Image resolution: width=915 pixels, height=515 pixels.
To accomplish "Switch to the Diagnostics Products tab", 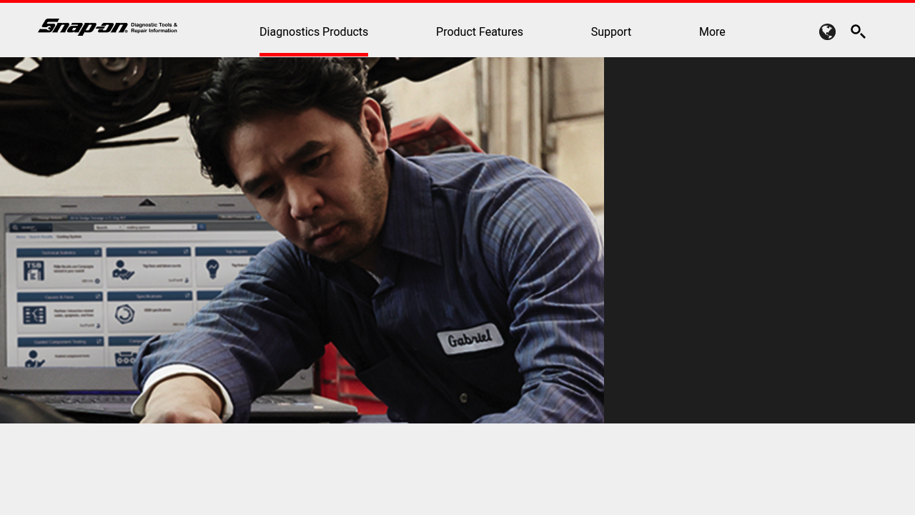I will pyautogui.click(x=314, y=31).
